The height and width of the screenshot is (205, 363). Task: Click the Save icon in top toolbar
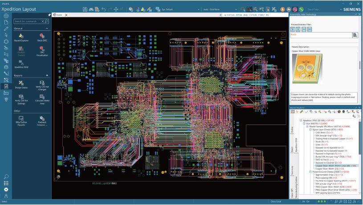tap(85, 9)
